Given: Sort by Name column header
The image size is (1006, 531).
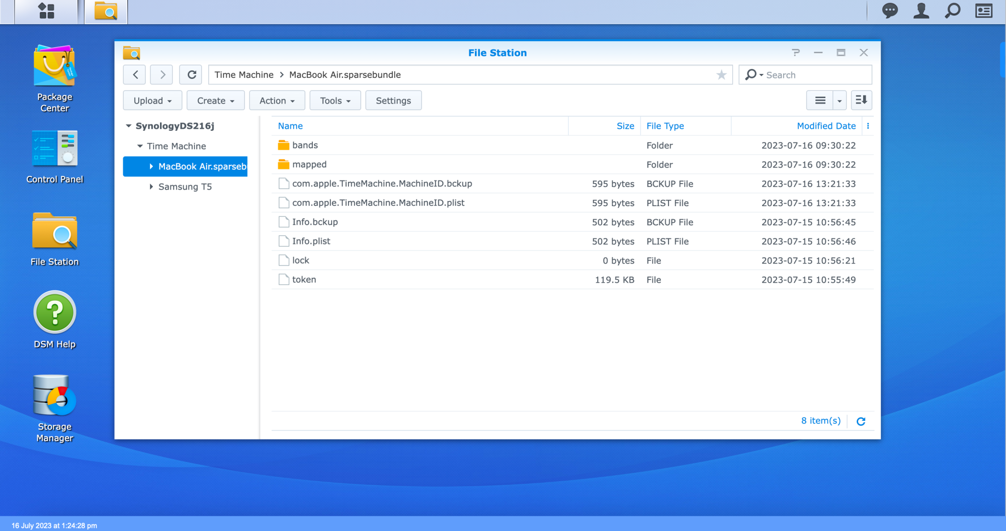Looking at the screenshot, I should 290,126.
